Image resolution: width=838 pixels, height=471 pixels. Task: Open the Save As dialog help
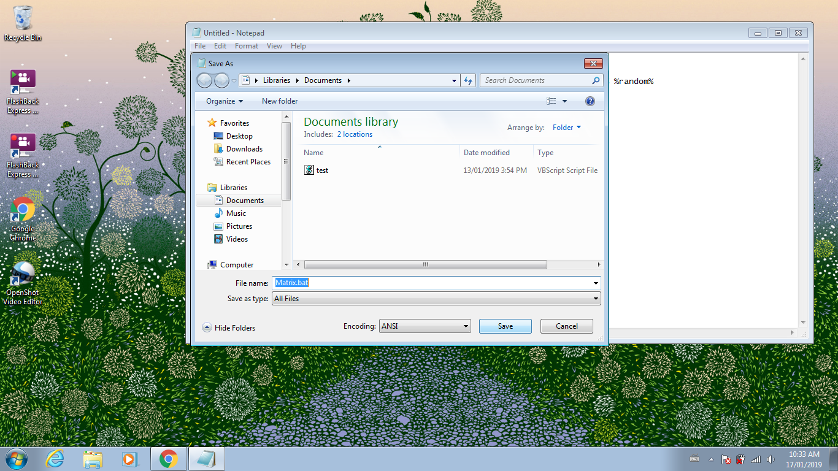590,101
